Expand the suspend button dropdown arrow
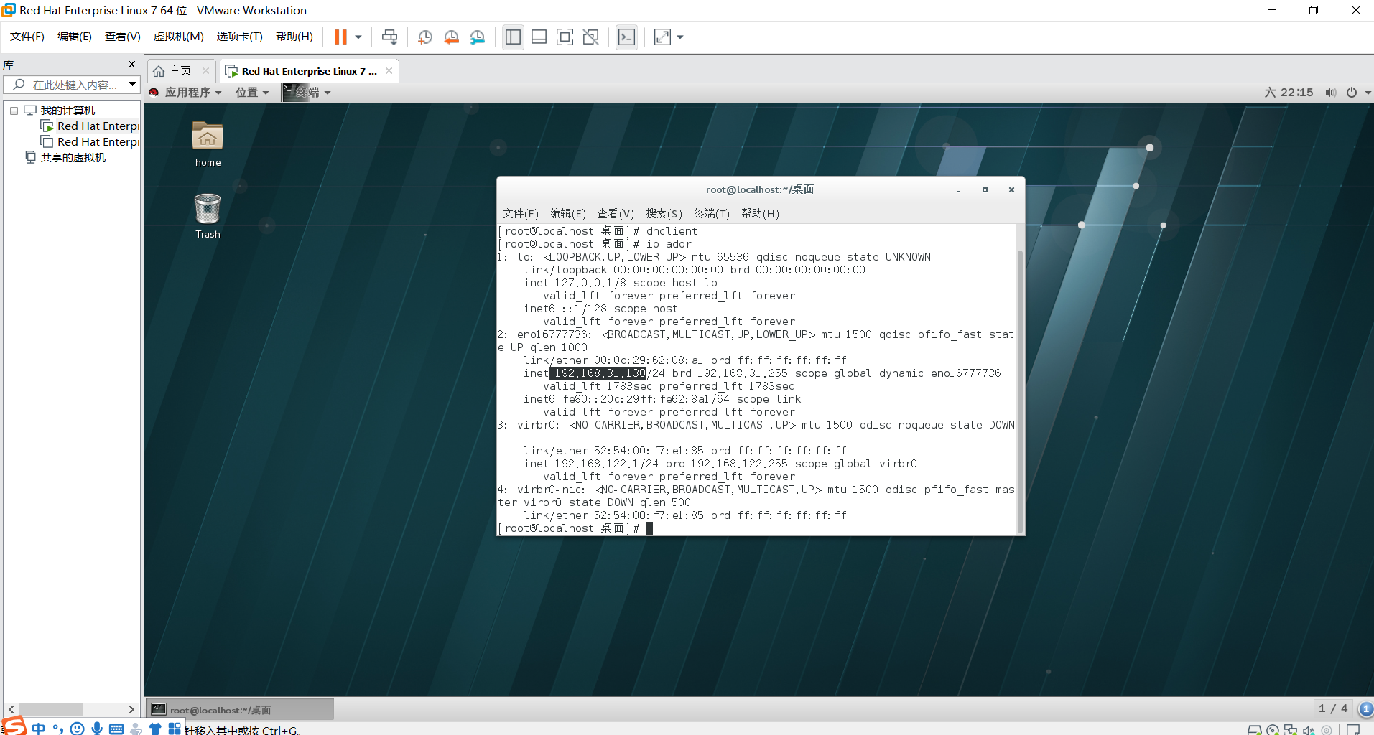 (357, 37)
